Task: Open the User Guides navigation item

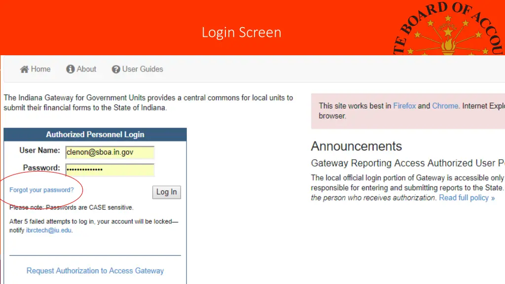Action: click(143, 69)
